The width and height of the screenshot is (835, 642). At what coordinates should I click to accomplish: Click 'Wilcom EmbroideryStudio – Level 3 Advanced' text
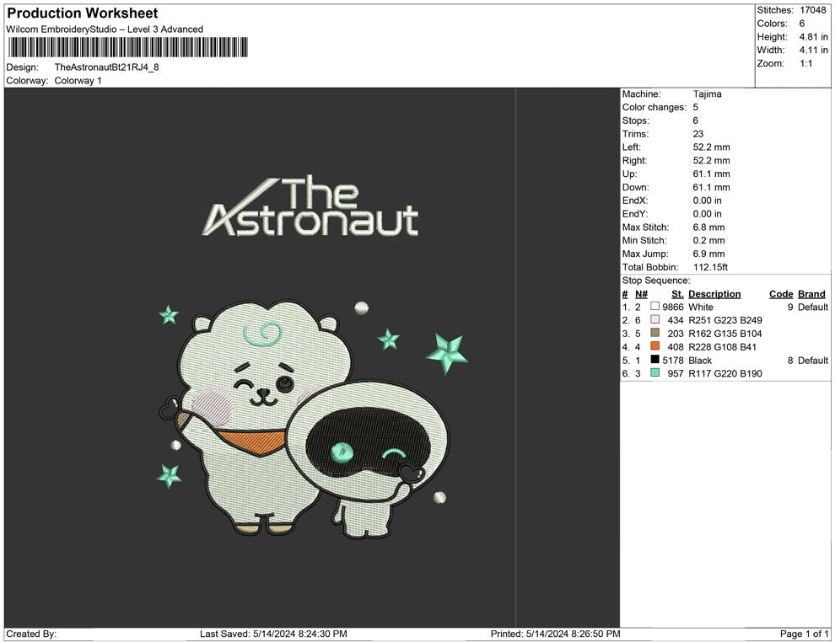pos(105,29)
